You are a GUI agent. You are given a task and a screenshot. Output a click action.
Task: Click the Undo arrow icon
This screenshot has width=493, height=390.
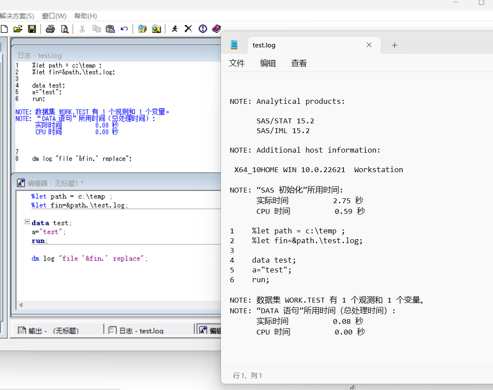pos(124,29)
